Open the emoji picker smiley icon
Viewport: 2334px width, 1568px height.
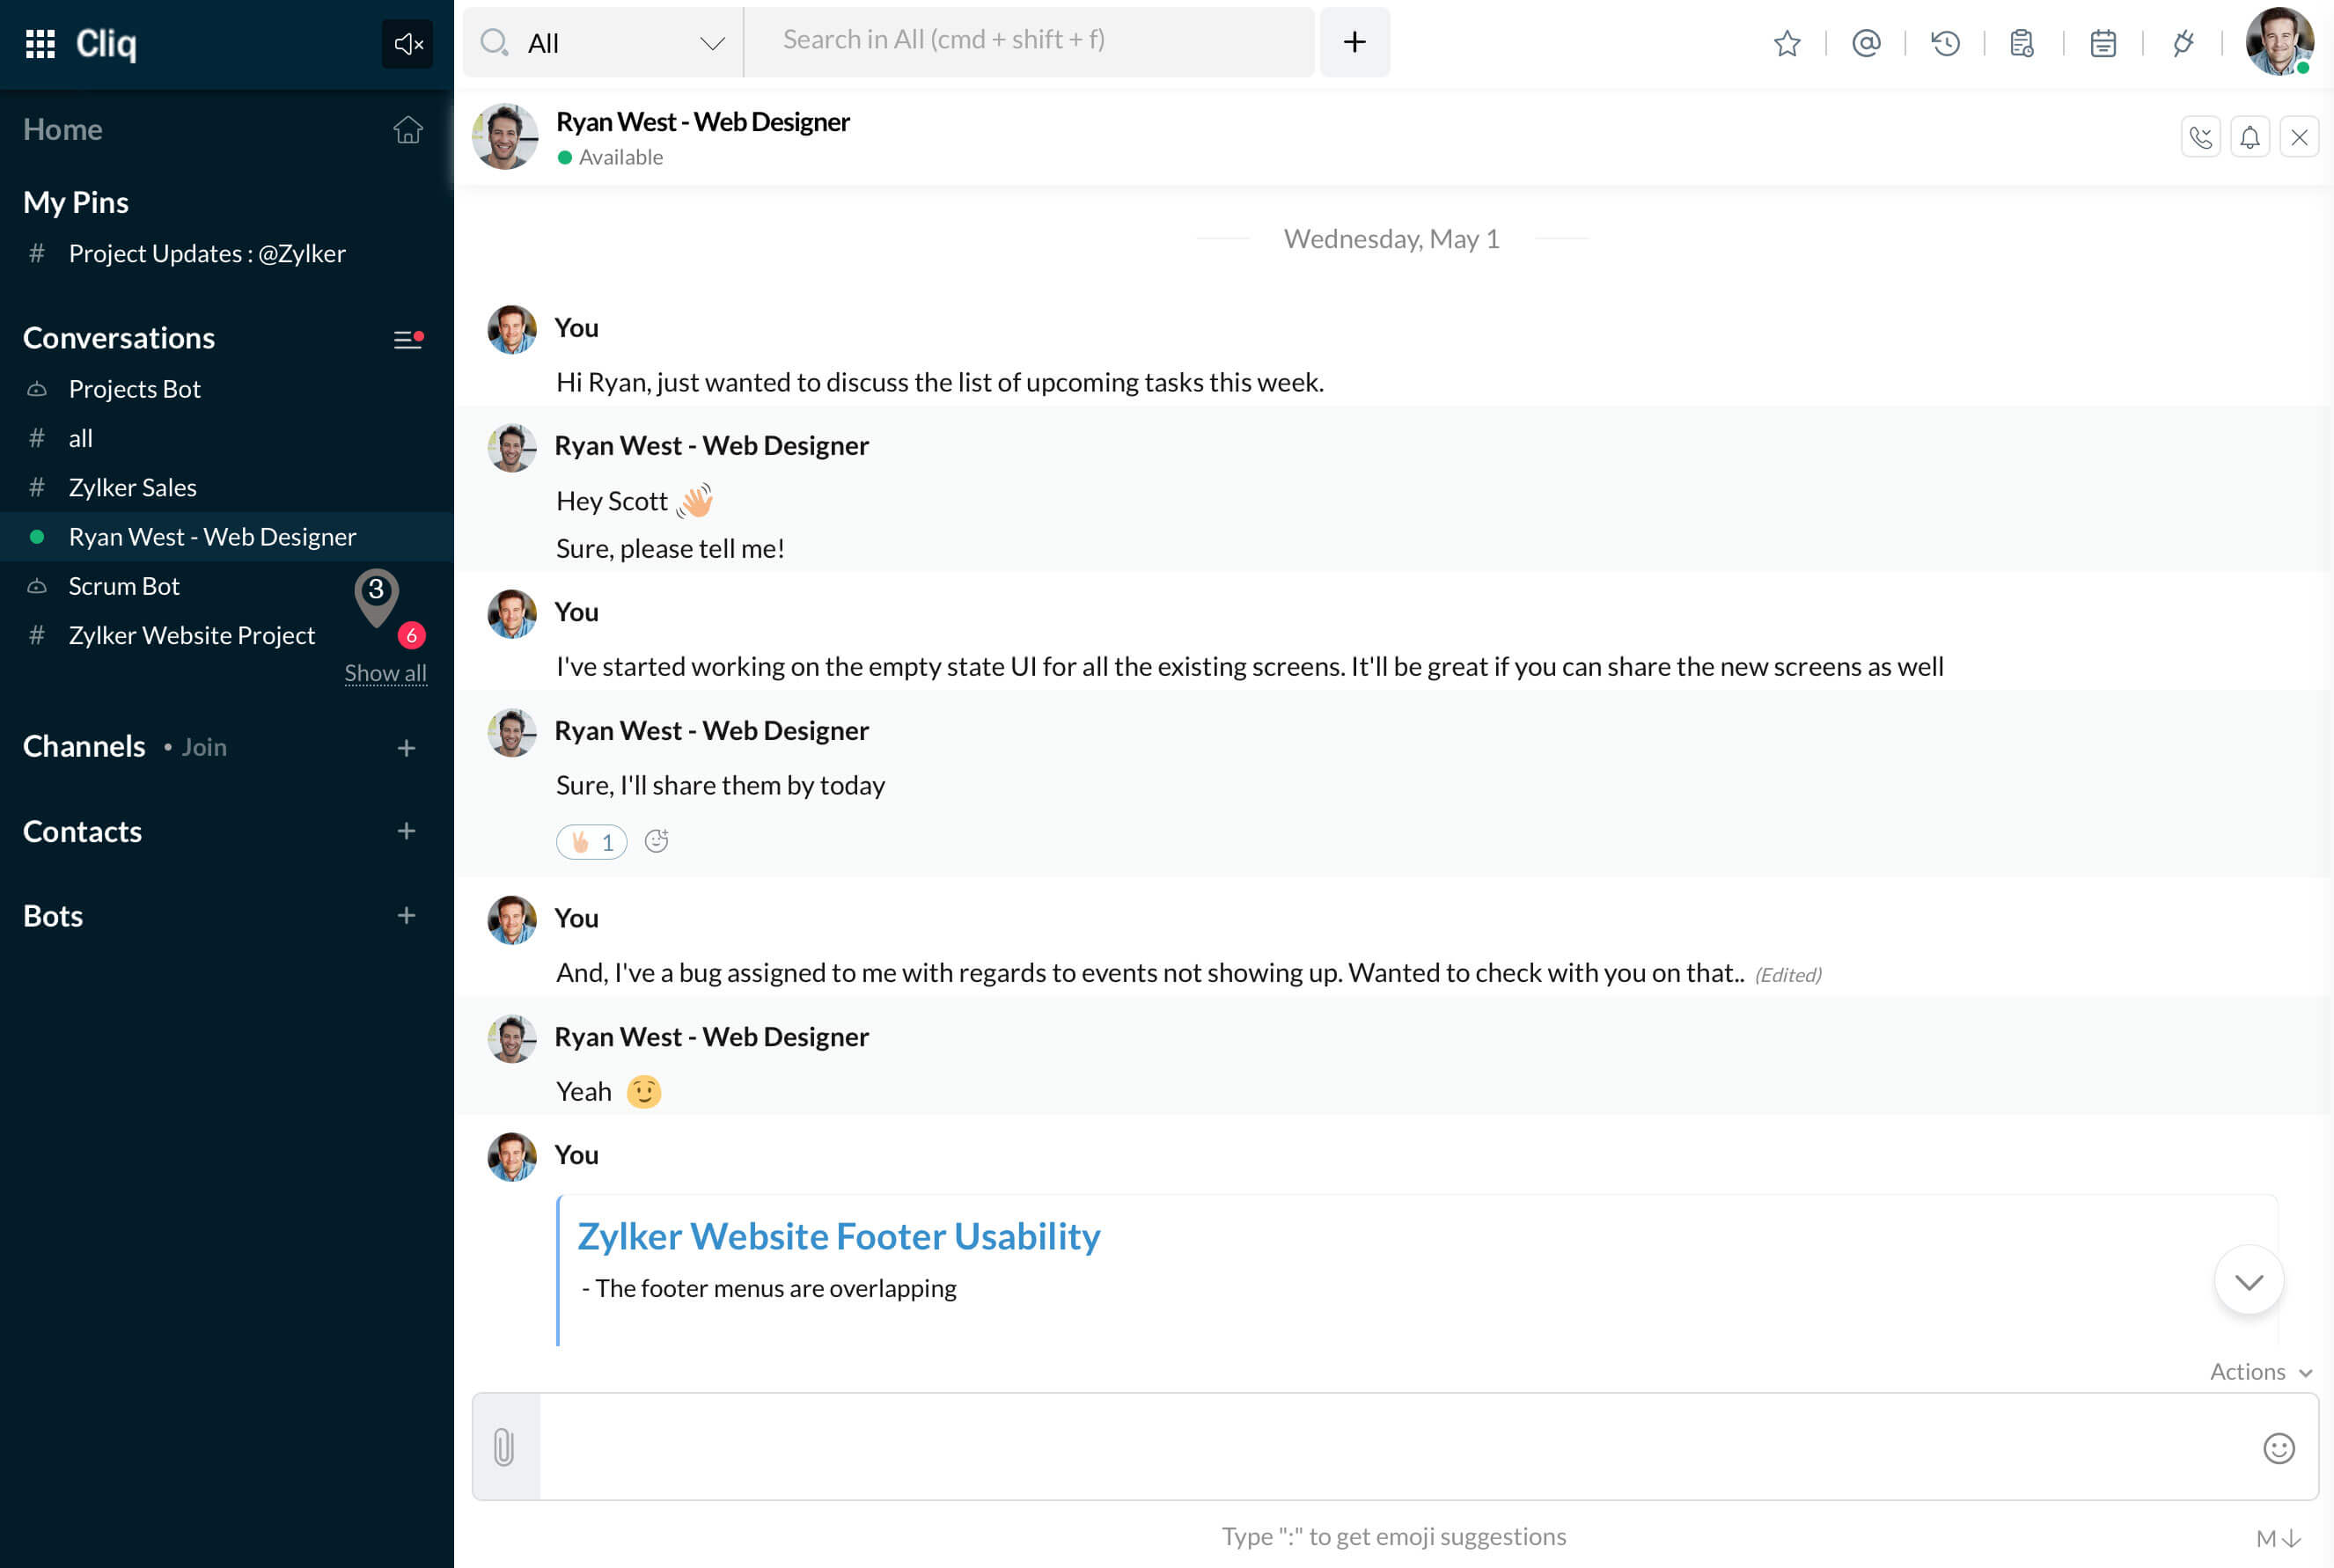coord(2279,1448)
